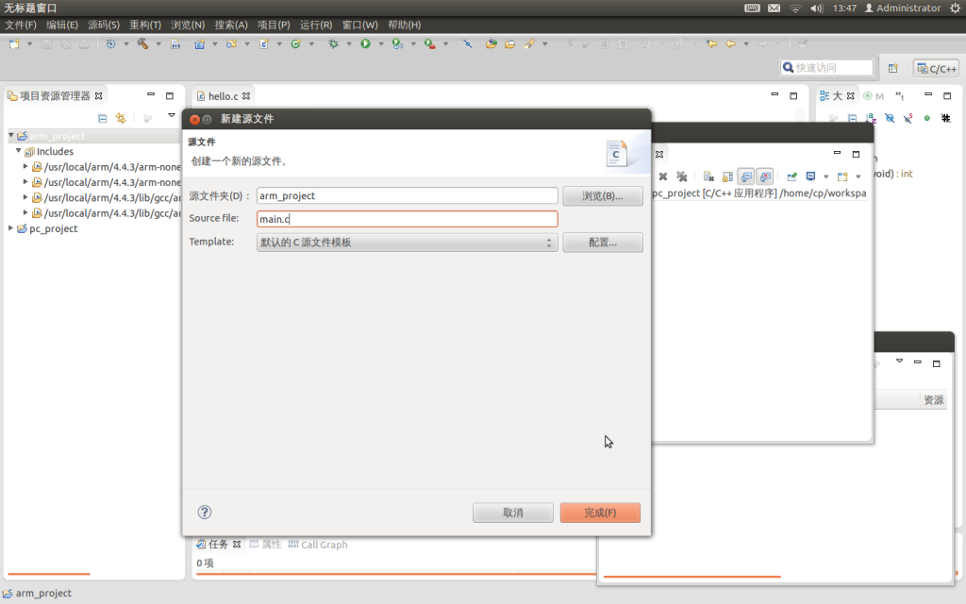Open the C/C++ perspective button top right
This screenshot has width=966, height=604.
[934, 67]
